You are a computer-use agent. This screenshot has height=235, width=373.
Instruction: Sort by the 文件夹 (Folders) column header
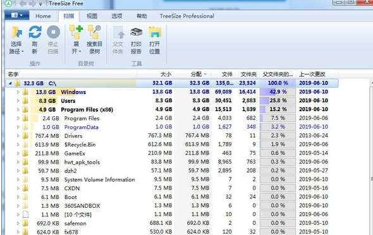[x=248, y=75]
